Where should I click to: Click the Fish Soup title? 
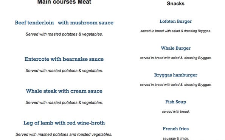tap(175, 102)
